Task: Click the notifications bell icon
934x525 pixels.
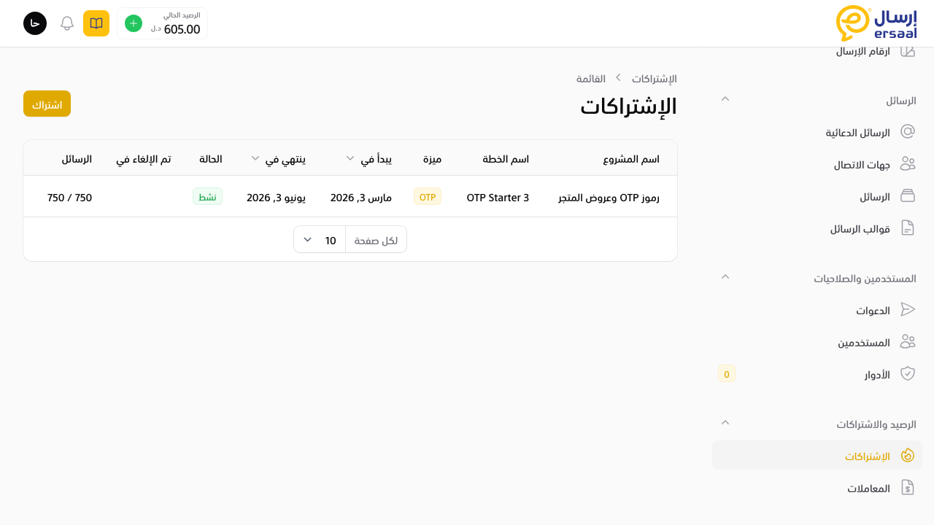Action: (67, 23)
